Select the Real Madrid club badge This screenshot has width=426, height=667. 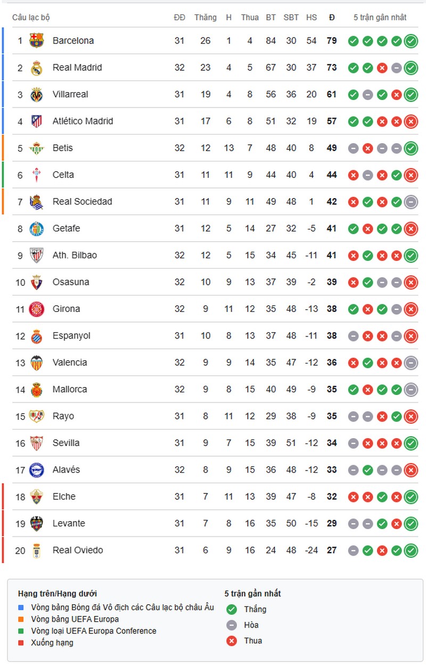pyautogui.click(x=36, y=68)
